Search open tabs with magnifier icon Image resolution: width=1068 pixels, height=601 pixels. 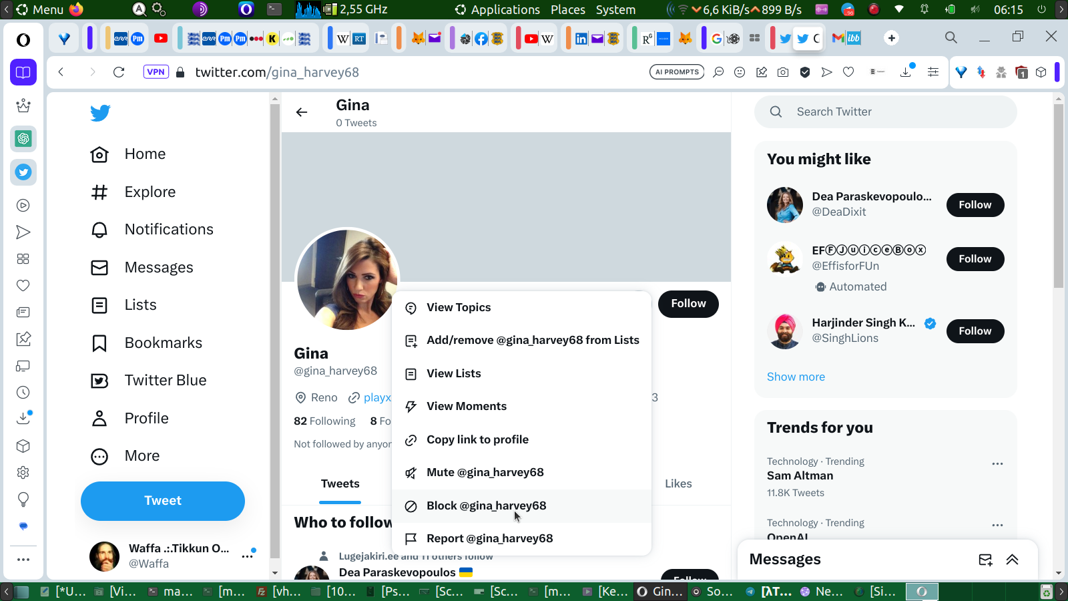951,37
